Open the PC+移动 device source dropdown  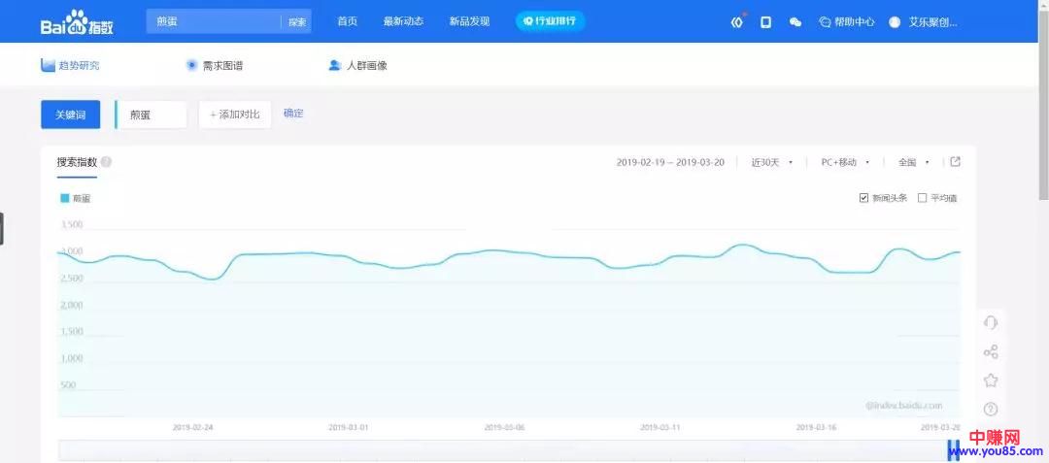coord(844,162)
